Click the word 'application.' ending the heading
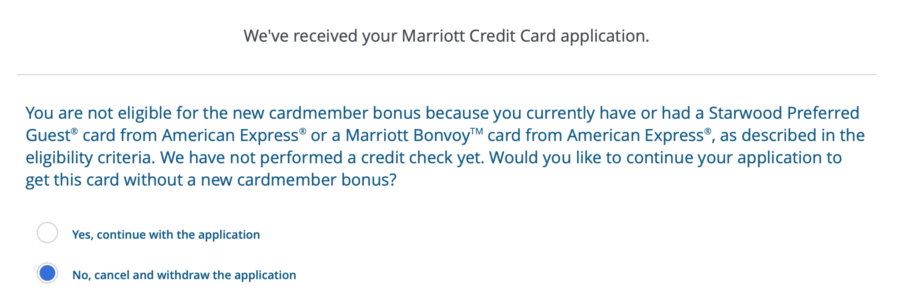This screenshot has width=907, height=301. coord(605,36)
